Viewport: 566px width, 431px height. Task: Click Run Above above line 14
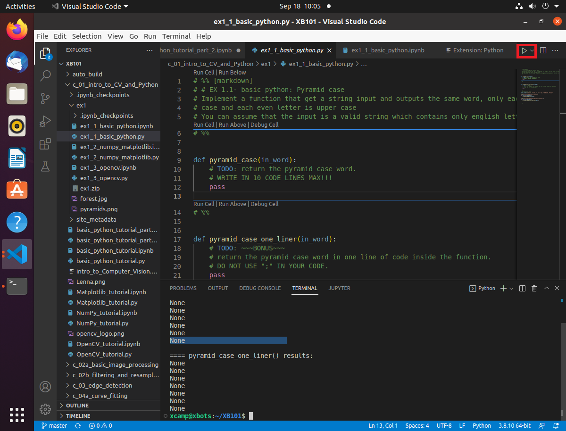point(232,204)
